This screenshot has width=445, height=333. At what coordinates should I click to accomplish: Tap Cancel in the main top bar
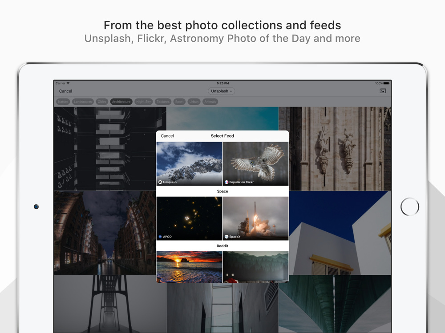65,91
